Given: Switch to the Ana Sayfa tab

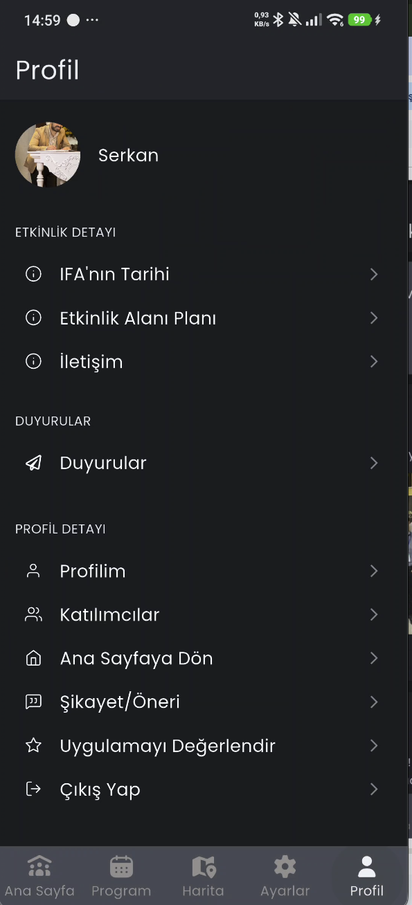Looking at the screenshot, I should coord(39,875).
